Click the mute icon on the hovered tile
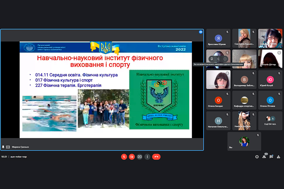The width and height of the screenshot is (284, 189). (x=218, y=59)
